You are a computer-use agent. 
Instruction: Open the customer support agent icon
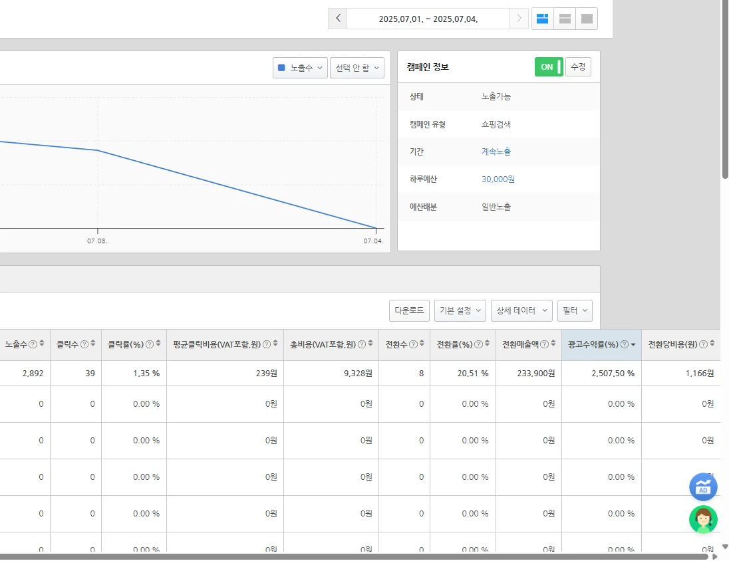click(x=703, y=519)
